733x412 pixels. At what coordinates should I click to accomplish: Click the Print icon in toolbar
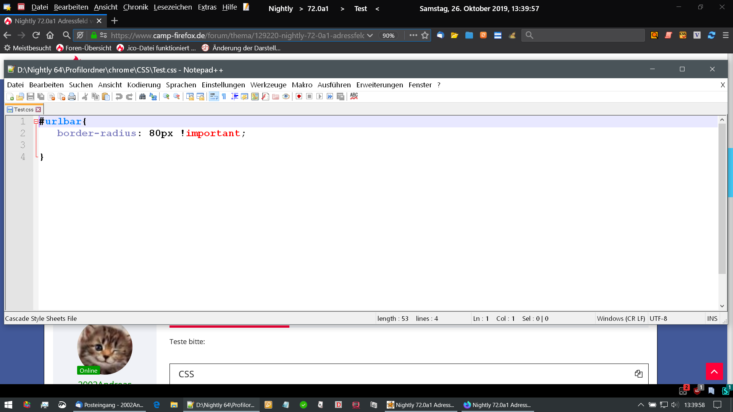(72, 97)
